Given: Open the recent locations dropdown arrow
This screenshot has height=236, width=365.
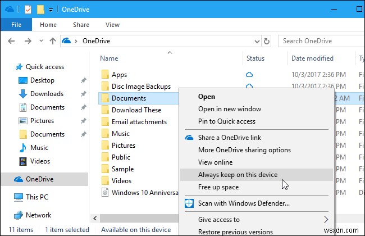Looking at the screenshot, I should click(x=41, y=41).
